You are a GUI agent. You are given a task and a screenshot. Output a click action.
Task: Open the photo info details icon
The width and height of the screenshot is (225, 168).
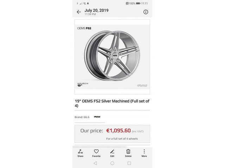(146, 12)
